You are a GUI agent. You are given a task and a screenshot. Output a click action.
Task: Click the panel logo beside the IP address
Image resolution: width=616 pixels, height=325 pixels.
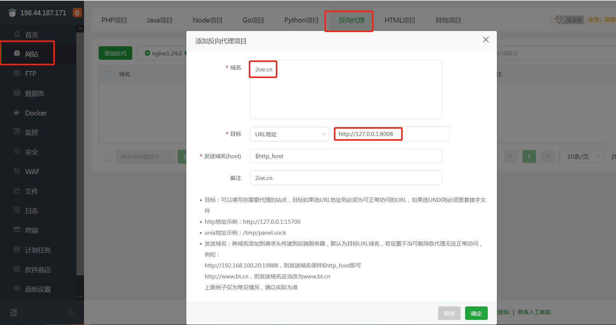[x=12, y=13]
